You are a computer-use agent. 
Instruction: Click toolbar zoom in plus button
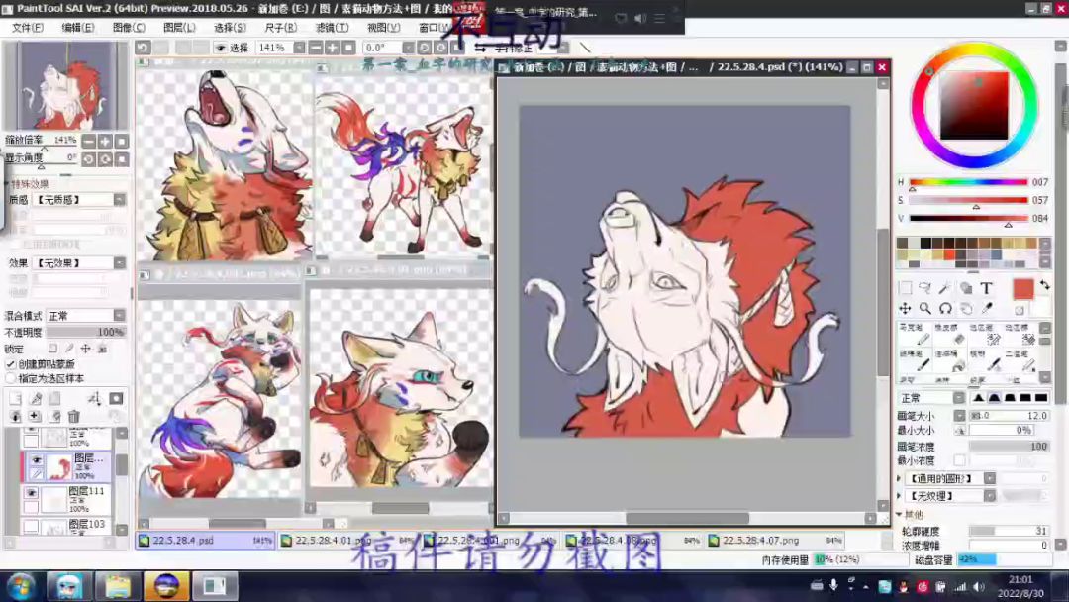pos(332,48)
